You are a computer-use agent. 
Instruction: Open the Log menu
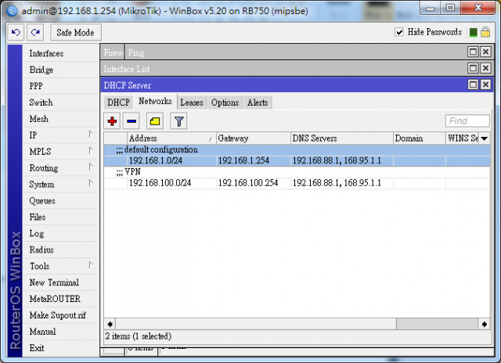pyautogui.click(x=61, y=233)
